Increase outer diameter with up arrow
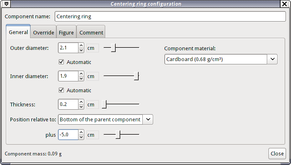The width and height of the screenshot is (291, 165). (81, 45)
